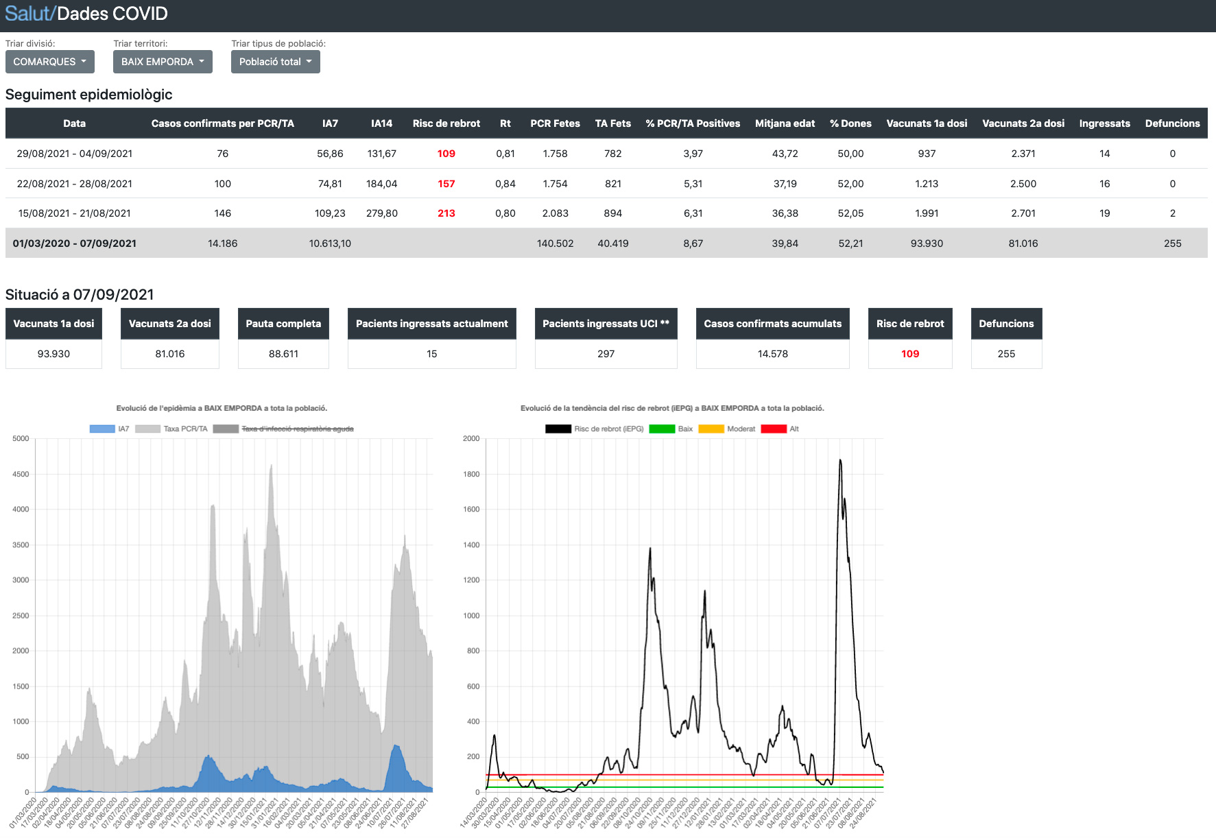Click the blue IA7 legend swatch
1216x838 pixels.
point(102,429)
